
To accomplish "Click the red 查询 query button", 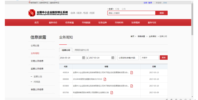I will [164, 58].
